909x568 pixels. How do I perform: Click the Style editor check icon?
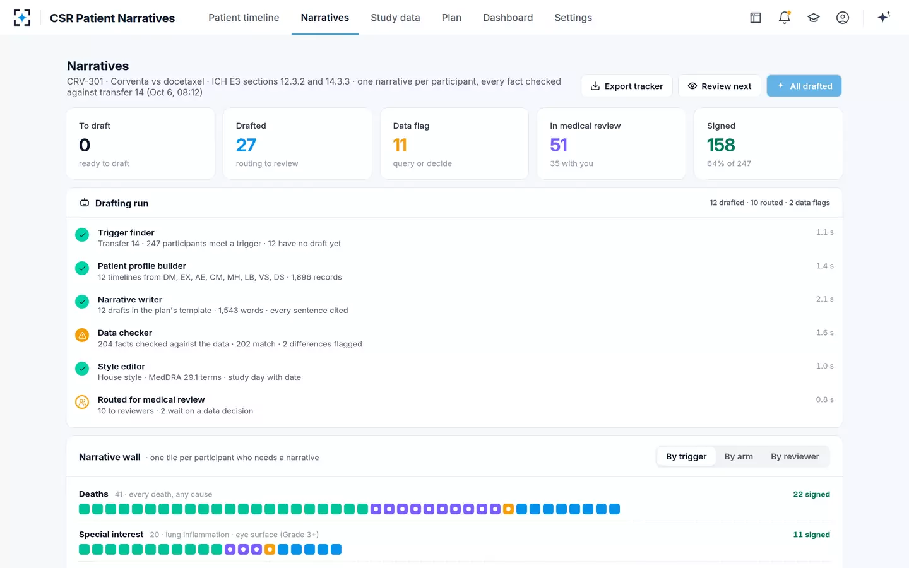[82, 369]
